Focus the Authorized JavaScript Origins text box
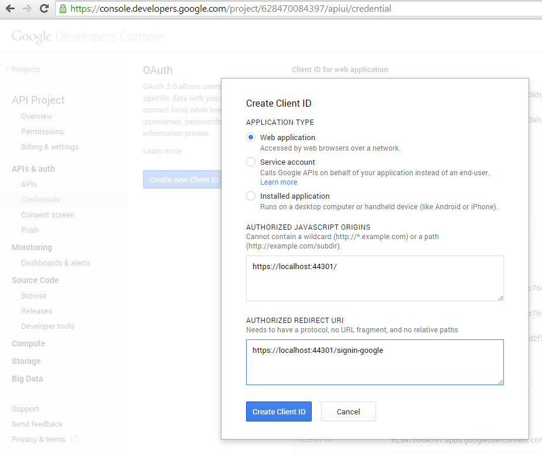Image resolution: width=542 pixels, height=456 pixels. [x=374, y=278]
